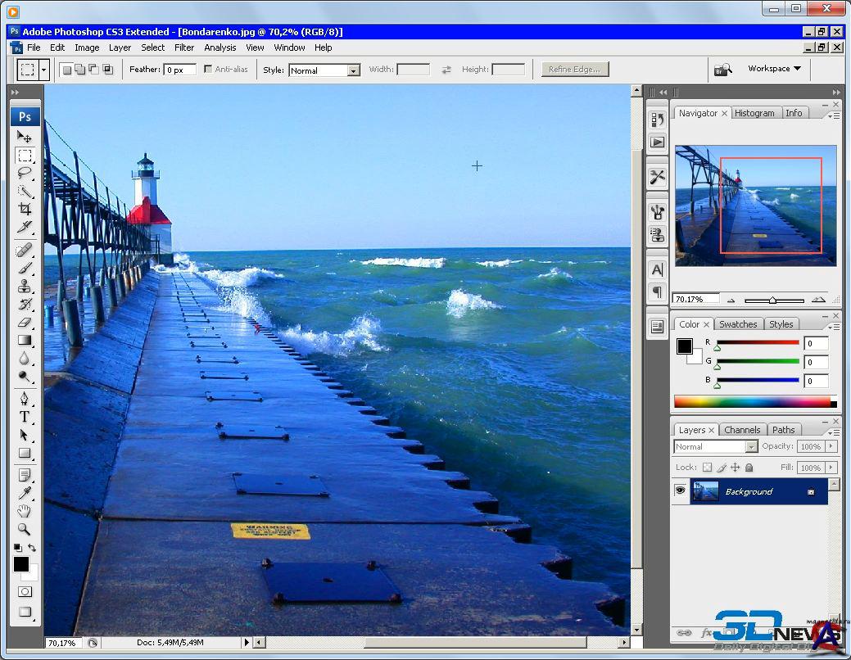Open the layer blending mode dropdown

(x=715, y=447)
